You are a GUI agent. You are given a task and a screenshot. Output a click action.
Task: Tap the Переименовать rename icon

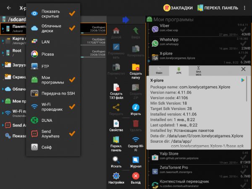coord(116,47)
